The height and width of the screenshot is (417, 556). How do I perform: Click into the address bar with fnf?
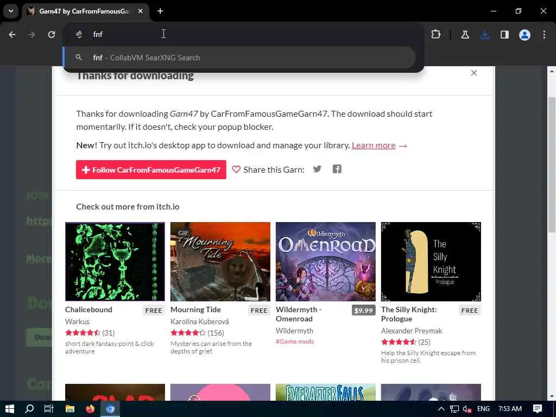coord(243,34)
